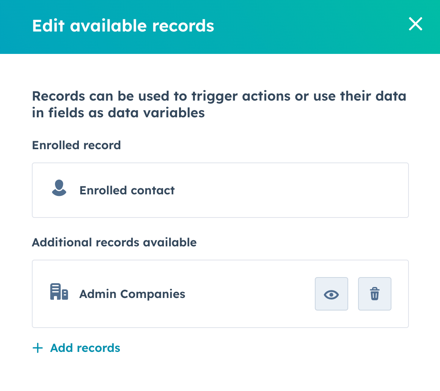Expand the Enrolled contact record card
This screenshot has width=440, height=391.
click(x=220, y=190)
